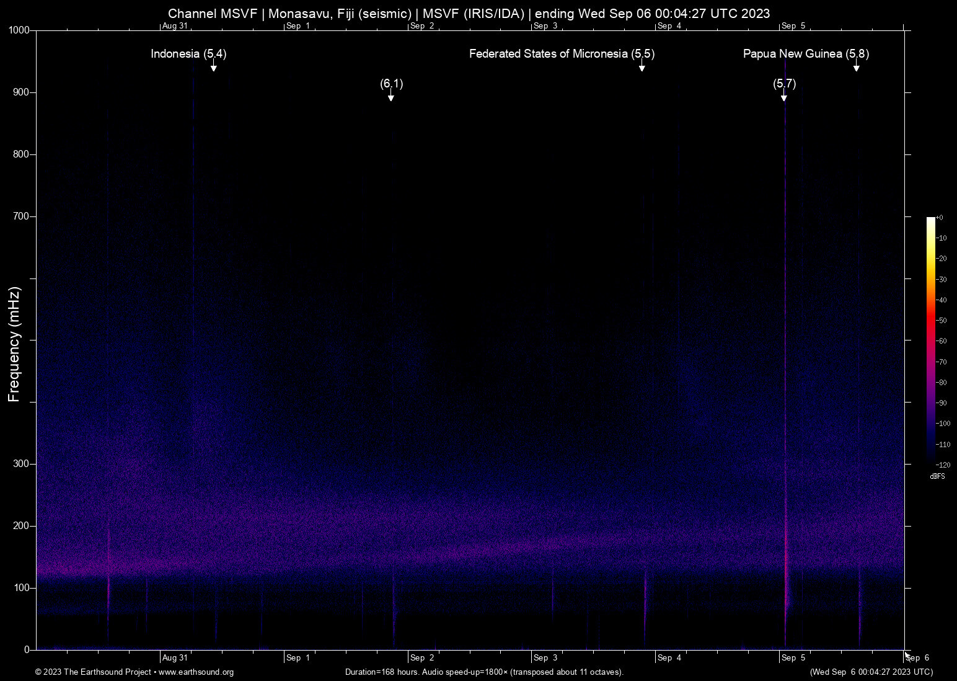Click the (5.7) earthquake arrow marker

point(784,96)
